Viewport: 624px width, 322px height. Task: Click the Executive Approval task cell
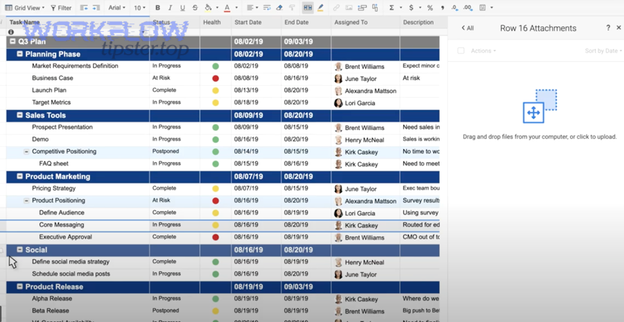click(78, 237)
